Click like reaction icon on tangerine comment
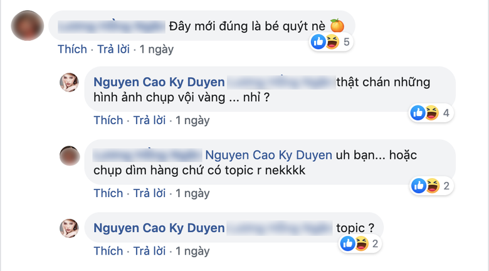Screen dimensions: 489x271 [x=318, y=42]
